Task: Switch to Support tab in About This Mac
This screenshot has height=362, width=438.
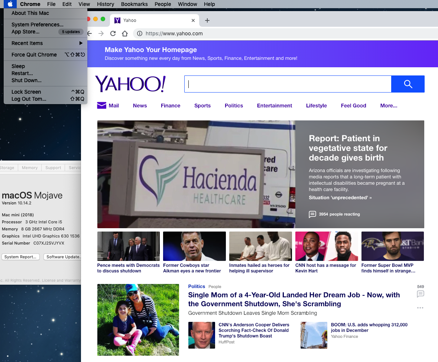Action: click(53, 168)
